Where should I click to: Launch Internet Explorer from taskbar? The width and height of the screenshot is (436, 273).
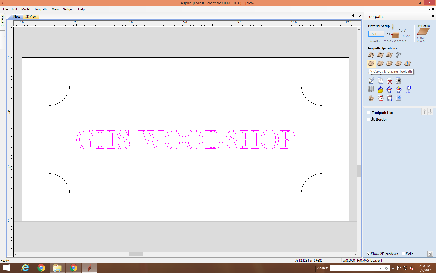tap(25, 268)
